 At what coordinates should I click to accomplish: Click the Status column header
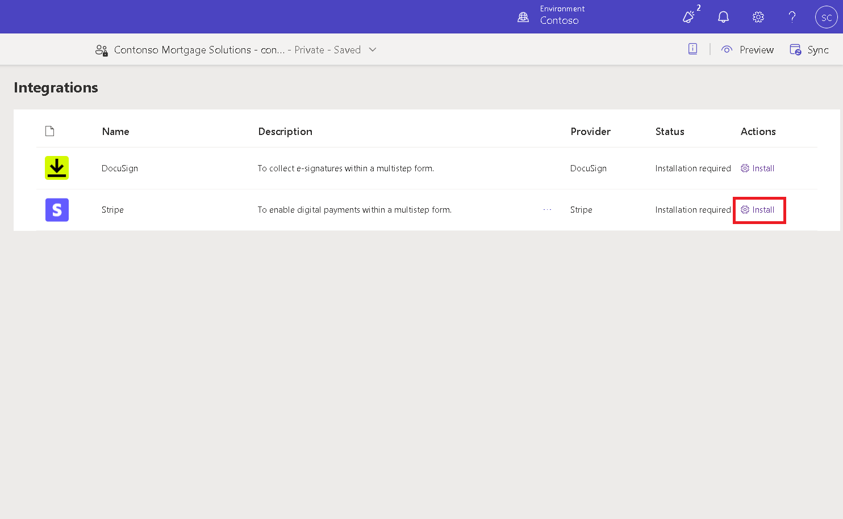point(670,132)
